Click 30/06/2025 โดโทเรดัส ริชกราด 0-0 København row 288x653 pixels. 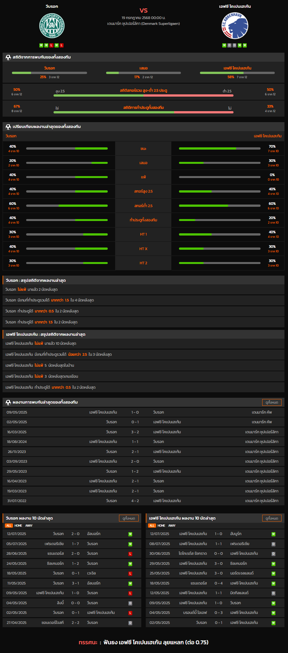[x=215, y=553]
